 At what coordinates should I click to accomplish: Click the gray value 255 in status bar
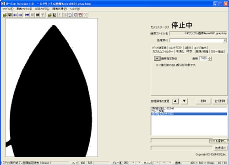pos(125,163)
